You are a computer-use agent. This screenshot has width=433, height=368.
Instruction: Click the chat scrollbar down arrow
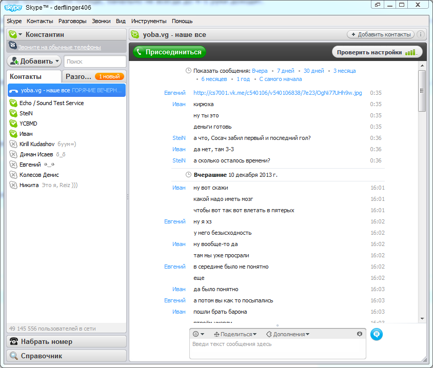tap(422, 319)
